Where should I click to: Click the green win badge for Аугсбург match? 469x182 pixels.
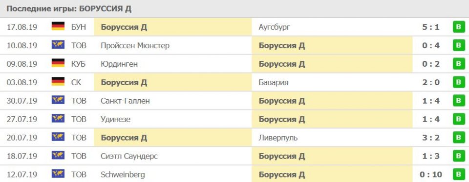click(x=459, y=27)
